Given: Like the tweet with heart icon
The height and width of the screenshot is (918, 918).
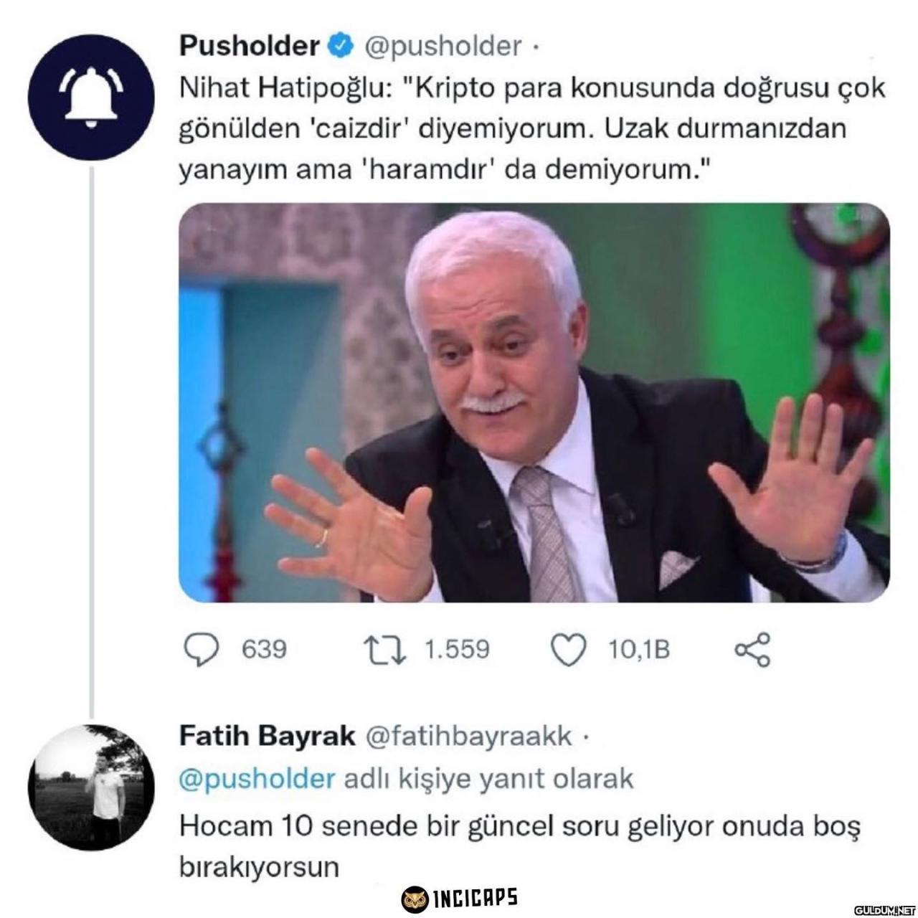Looking at the screenshot, I should pyautogui.click(x=568, y=650).
